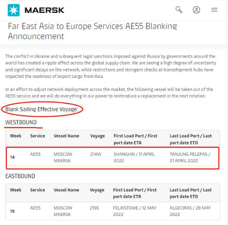Click TANJUNG PELEPAS / 21 APRIL 2022 cell
The height and width of the screenshot is (225, 228).
point(190,157)
